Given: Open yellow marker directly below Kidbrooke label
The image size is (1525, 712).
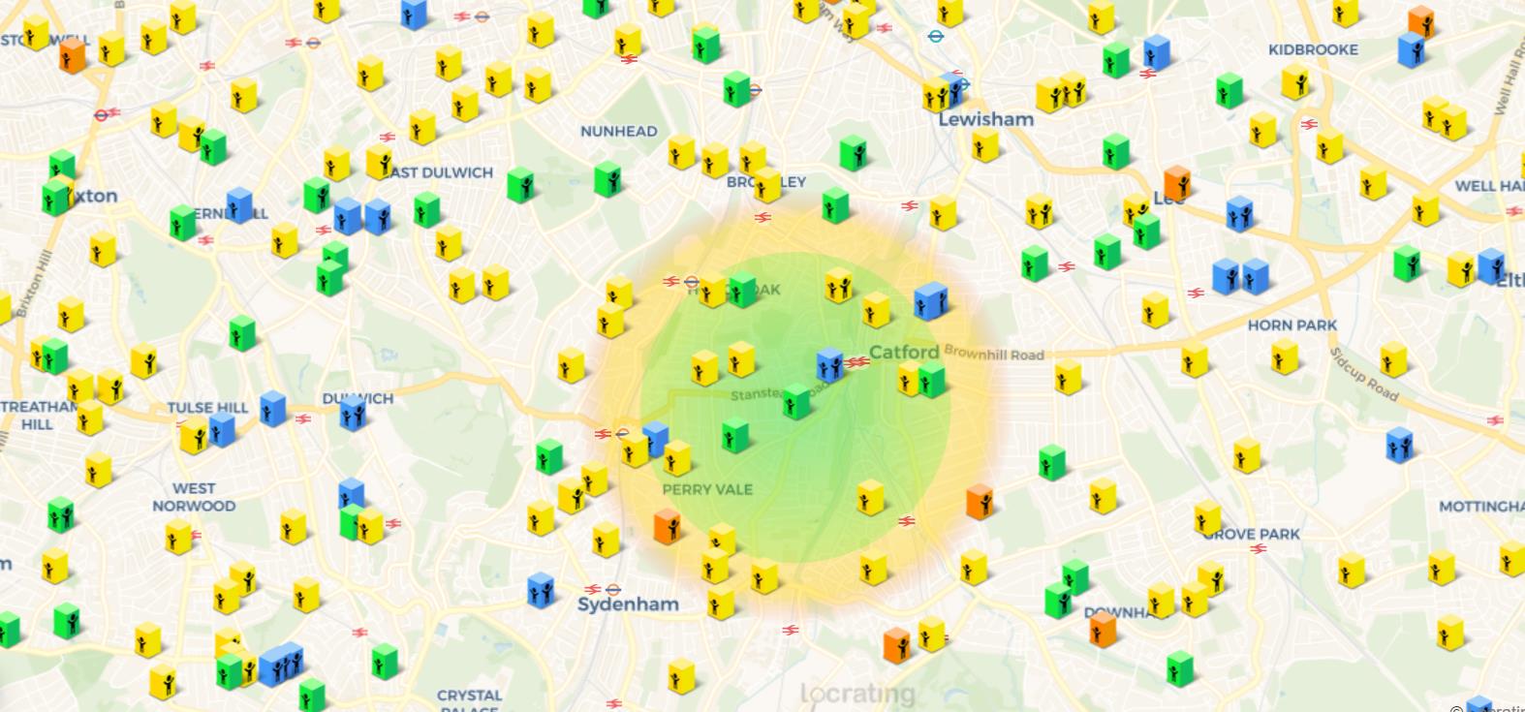Looking at the screenshot, I should point(1294,83).
